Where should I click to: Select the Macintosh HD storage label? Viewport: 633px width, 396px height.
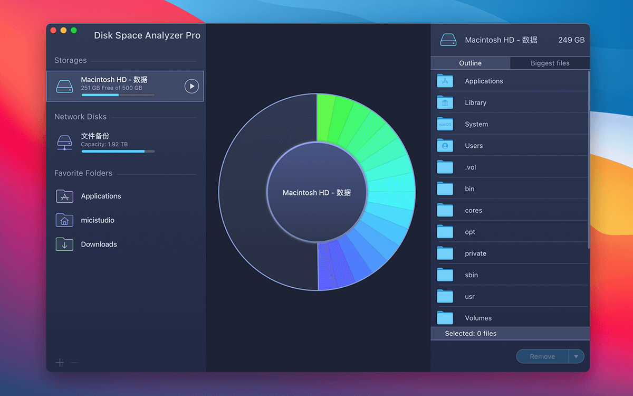click(x=114, y=80)
